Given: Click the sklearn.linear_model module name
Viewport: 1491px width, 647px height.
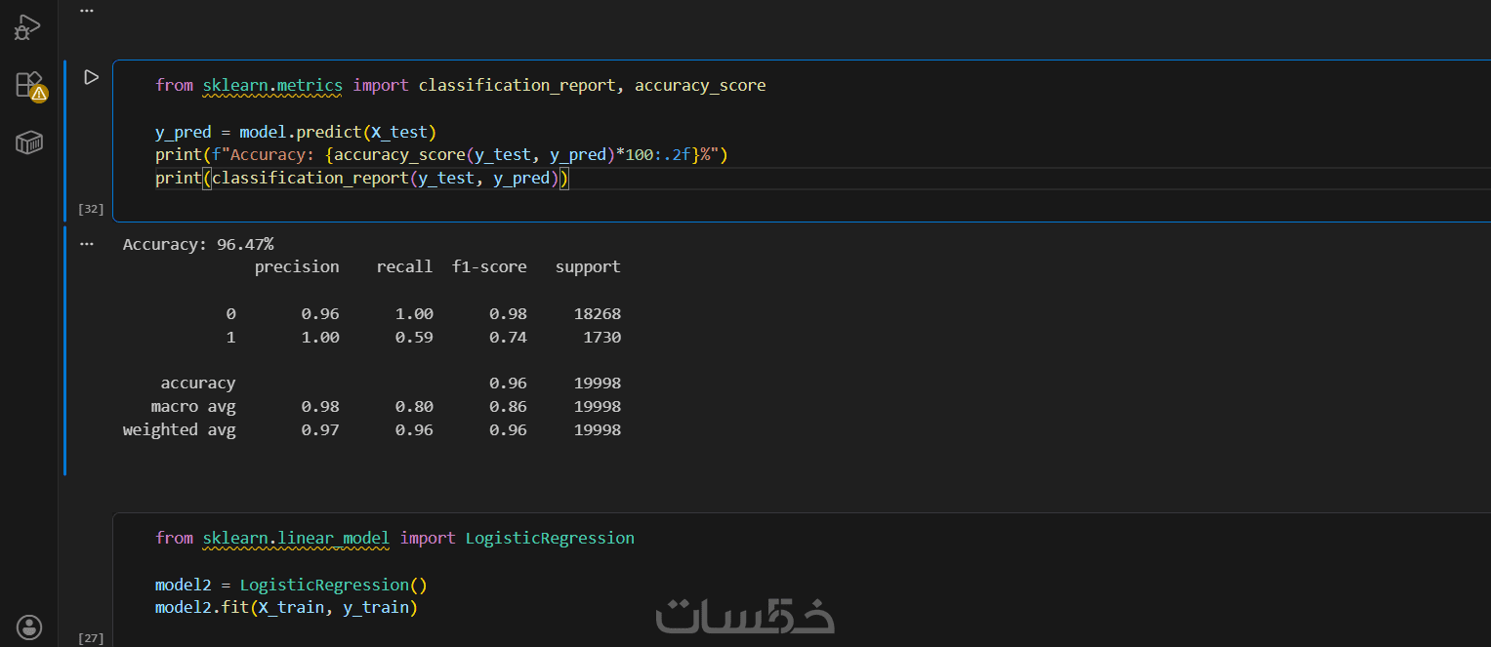Looking at the screenshot, I should pyautogui.click(x=296, y=538).
